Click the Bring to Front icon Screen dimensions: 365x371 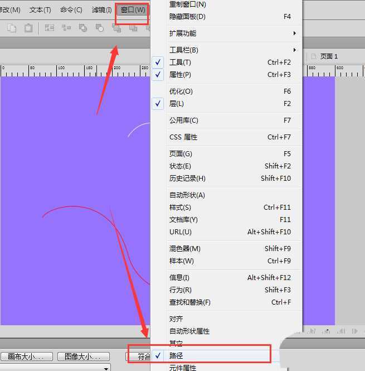tap(116, 28)
